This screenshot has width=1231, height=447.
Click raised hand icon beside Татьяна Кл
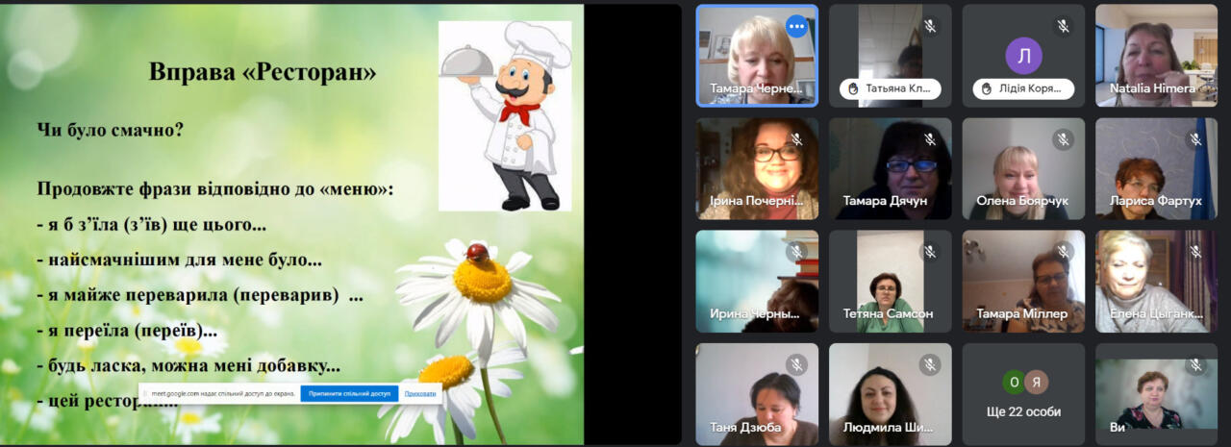click(852, 89)
